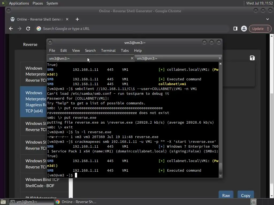Click the Chrome page scrollbar down arrow
The image size is (274, 205).
(272, 196)
